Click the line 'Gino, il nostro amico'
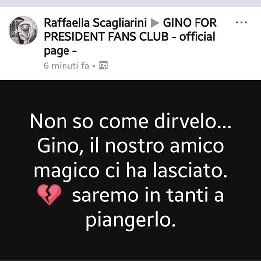Screen dimensions: 261x261 point(130,146)
